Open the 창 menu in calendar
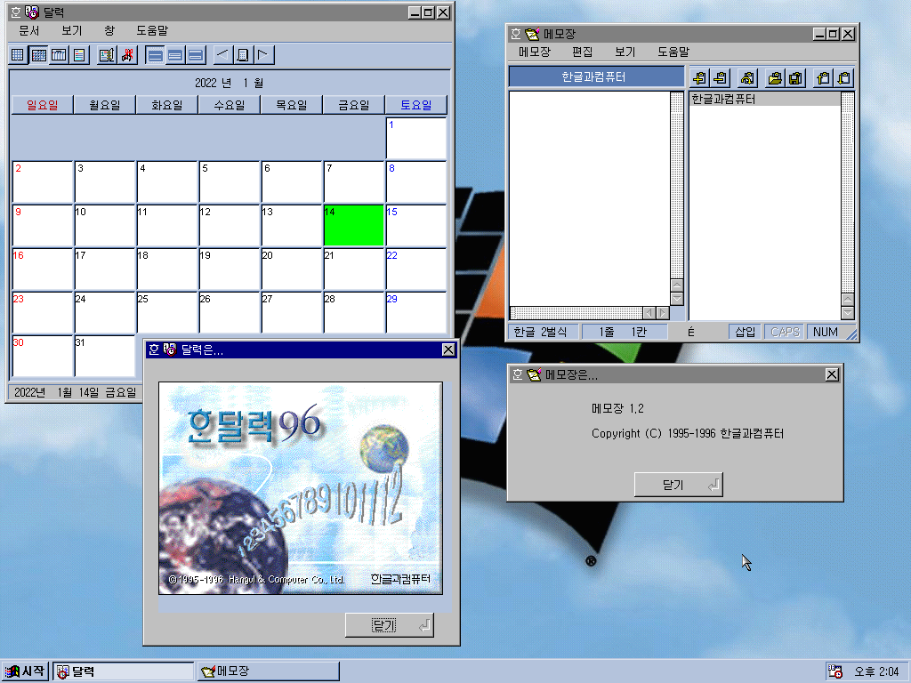 click(x=109, y=31)
